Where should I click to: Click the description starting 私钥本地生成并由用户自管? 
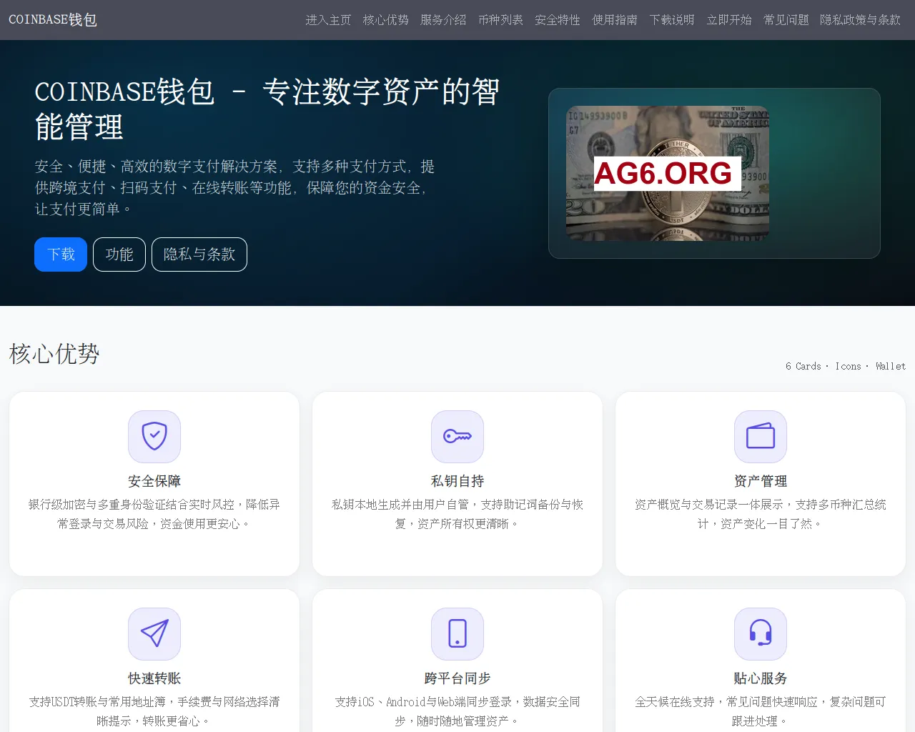(x=457, y=514)
